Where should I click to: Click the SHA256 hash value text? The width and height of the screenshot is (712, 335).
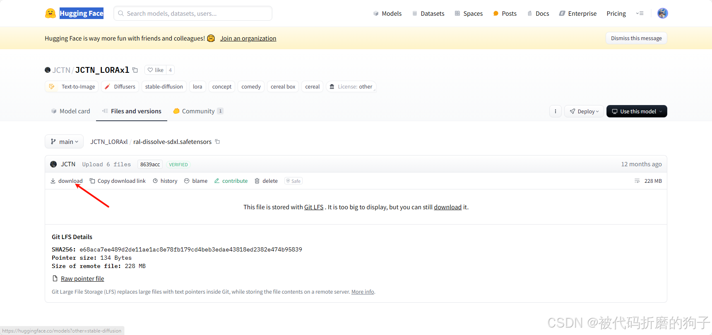[x=191, y=249]
